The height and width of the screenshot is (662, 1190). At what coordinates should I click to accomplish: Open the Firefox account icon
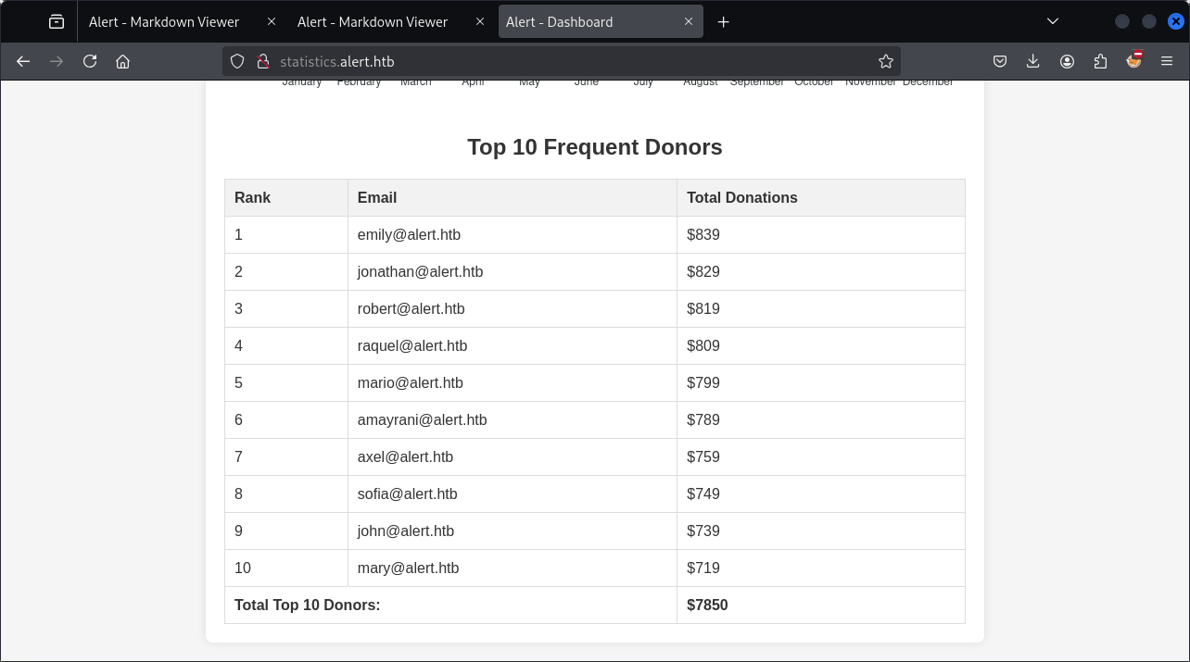click(x=1067, y=61)
